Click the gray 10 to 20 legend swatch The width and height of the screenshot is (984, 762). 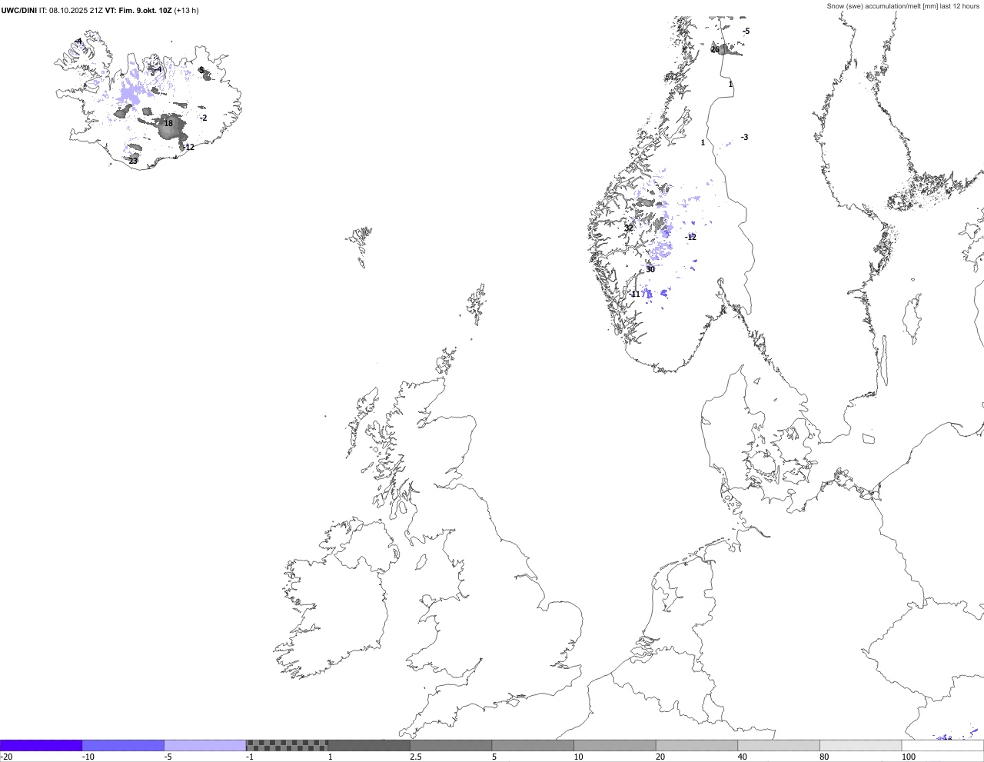coord(615,745)
